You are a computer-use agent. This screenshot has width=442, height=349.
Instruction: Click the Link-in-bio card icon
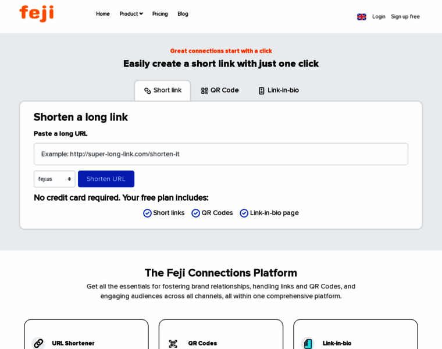tap(308, 343)
